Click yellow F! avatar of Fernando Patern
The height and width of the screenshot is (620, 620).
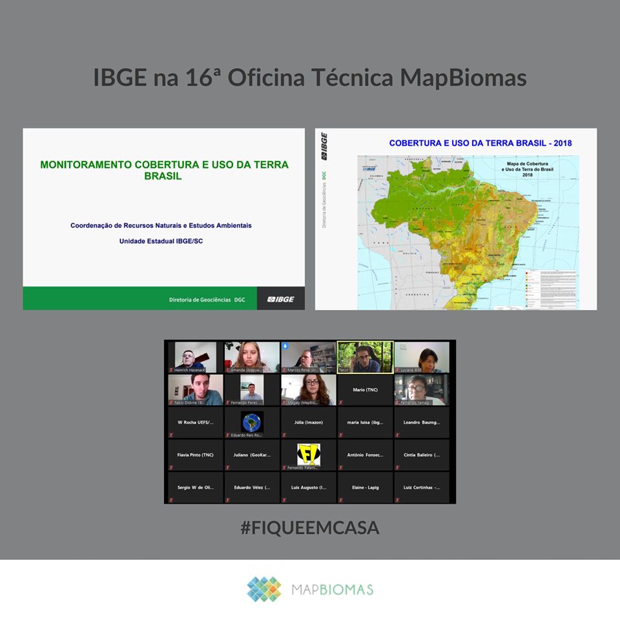pyautogui.click(x=309, y=454)
